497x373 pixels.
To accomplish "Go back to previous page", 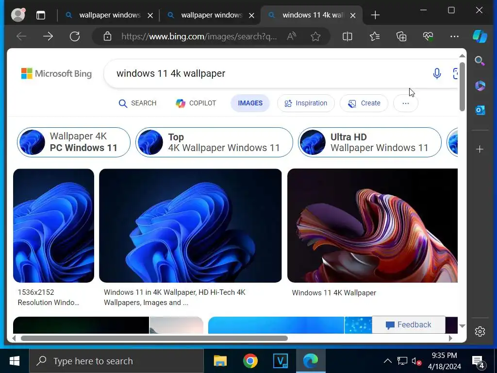I will point(21,36).
